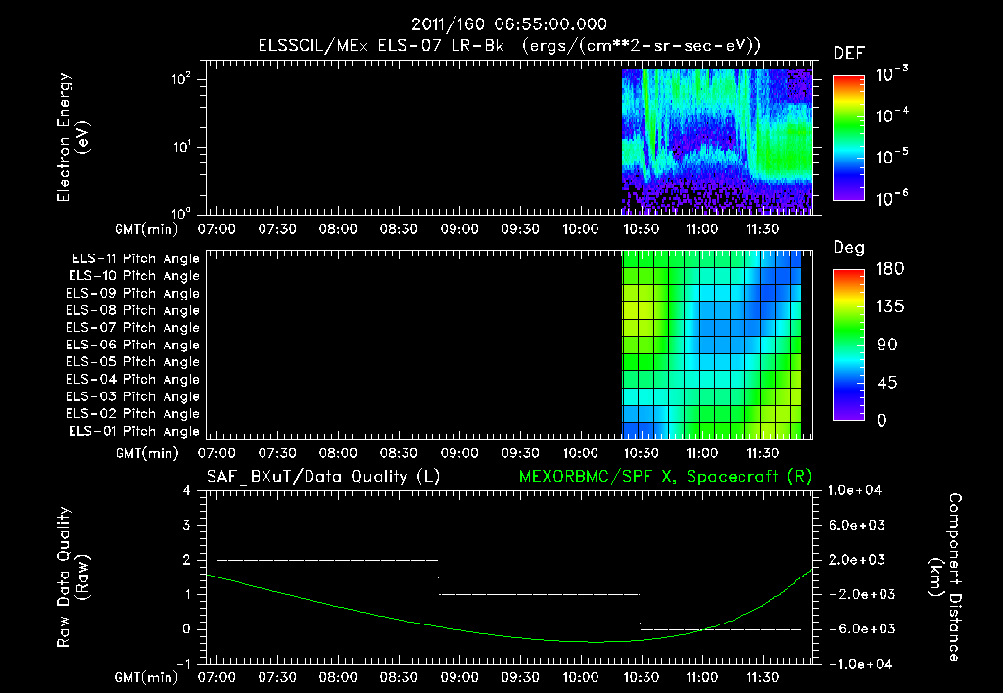Viewport: 1003px width, 693px height.
Task: Click the data quality line at level 1
Action: (x=540, y=594)
